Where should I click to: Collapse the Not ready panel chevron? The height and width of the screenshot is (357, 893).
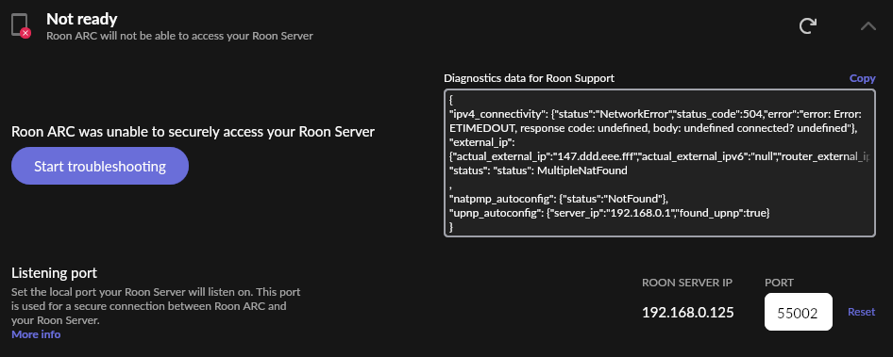[868, 25]
